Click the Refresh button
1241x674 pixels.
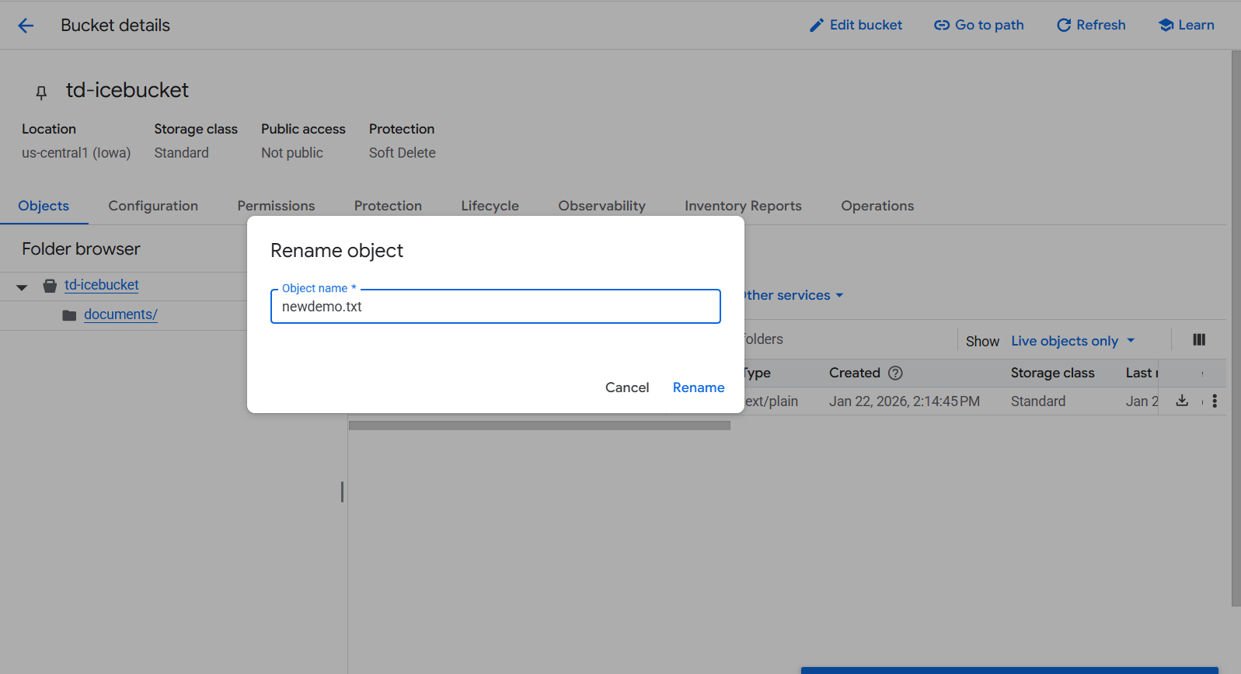(x=1091, y=25)
